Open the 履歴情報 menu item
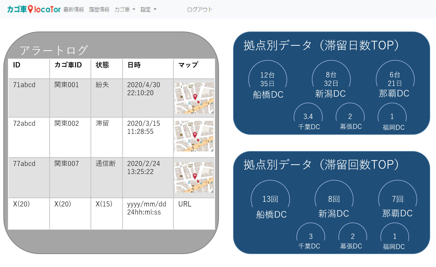Screen dimensions: 436x267 (x=99, y=10)
